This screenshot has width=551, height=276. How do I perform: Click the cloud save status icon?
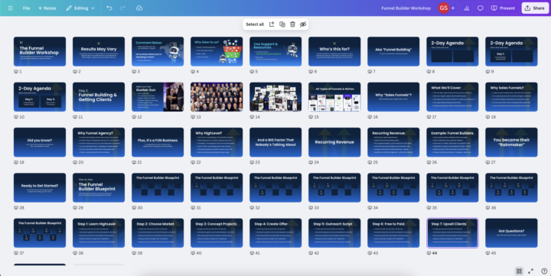point(139,8)
